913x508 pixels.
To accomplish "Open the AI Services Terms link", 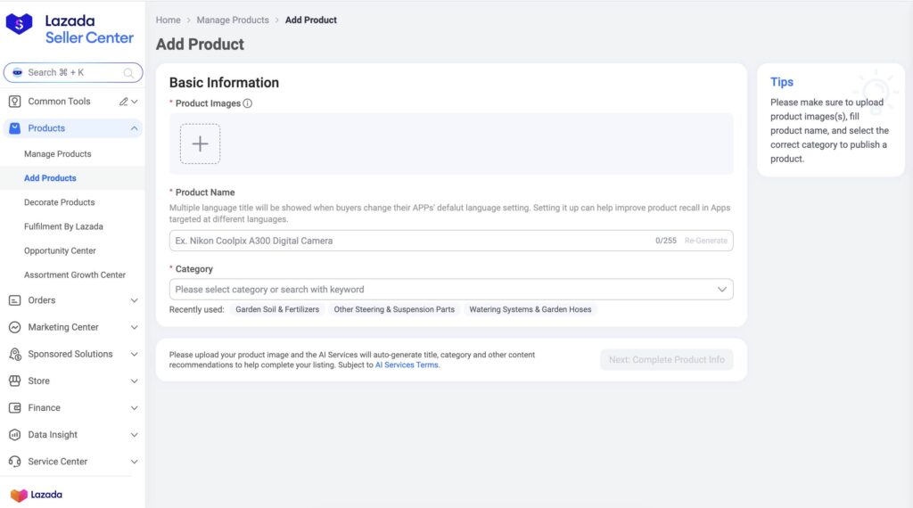I will 407,365.
